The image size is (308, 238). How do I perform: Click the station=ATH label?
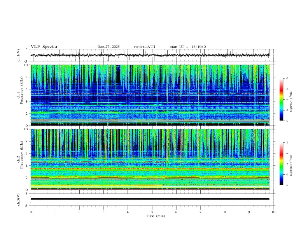point(144,47)
